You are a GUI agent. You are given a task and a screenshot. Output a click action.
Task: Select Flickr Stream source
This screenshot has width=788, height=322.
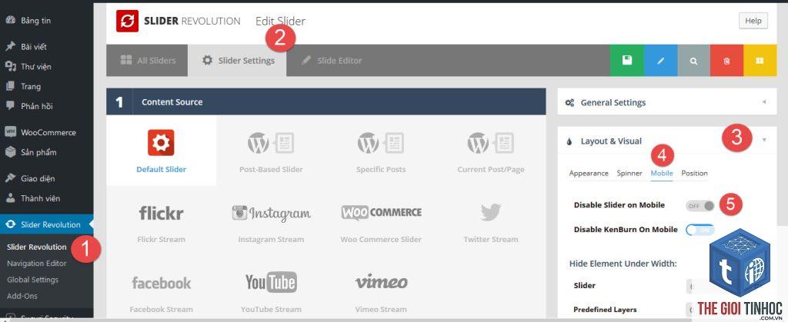(162, 221)
